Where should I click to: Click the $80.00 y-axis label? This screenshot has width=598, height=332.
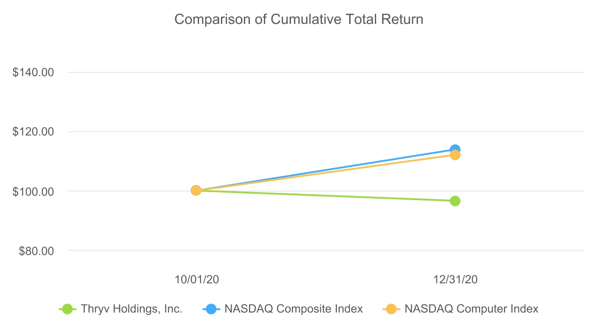coord(36,251)
